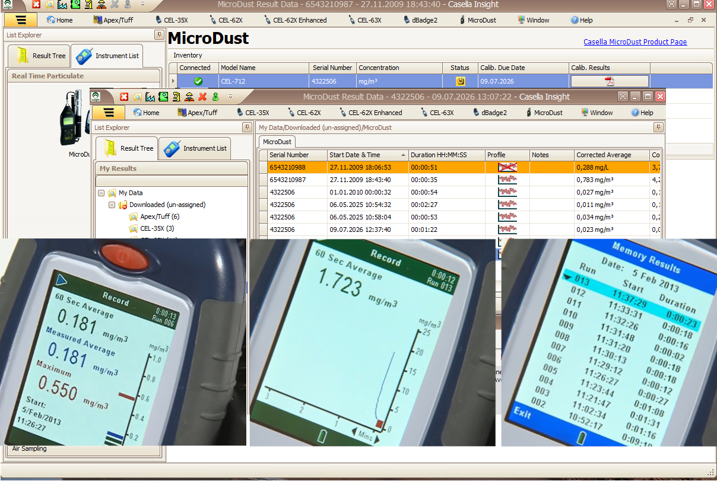This screenshot has height=484, width=717.
Task: Expand the CEL-712 inventory row arrow
Action: 173,81
